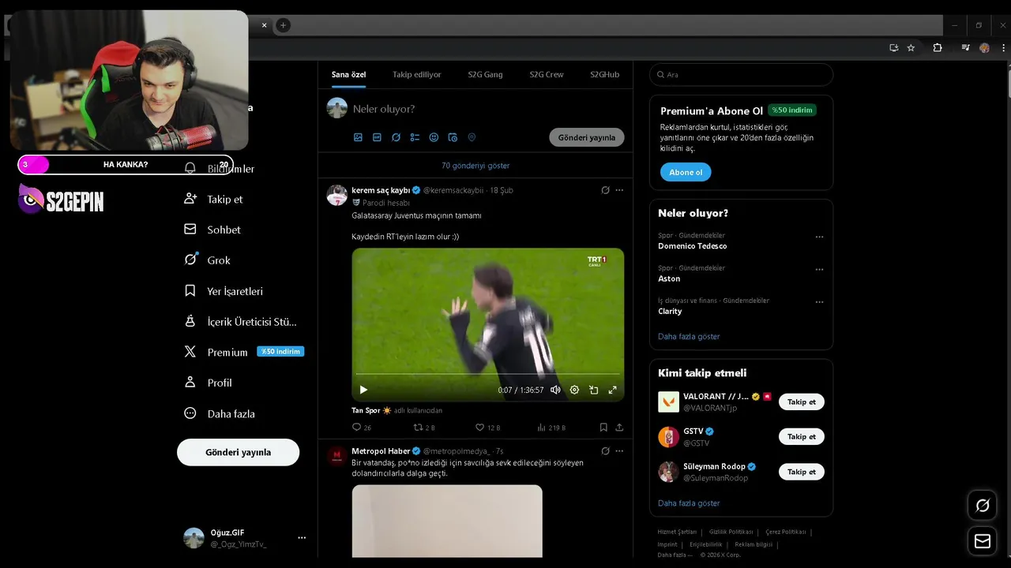The image size is (1011, 568).
Task: Repost the Galatasaray Juventus post
Action: coord(424,428)
